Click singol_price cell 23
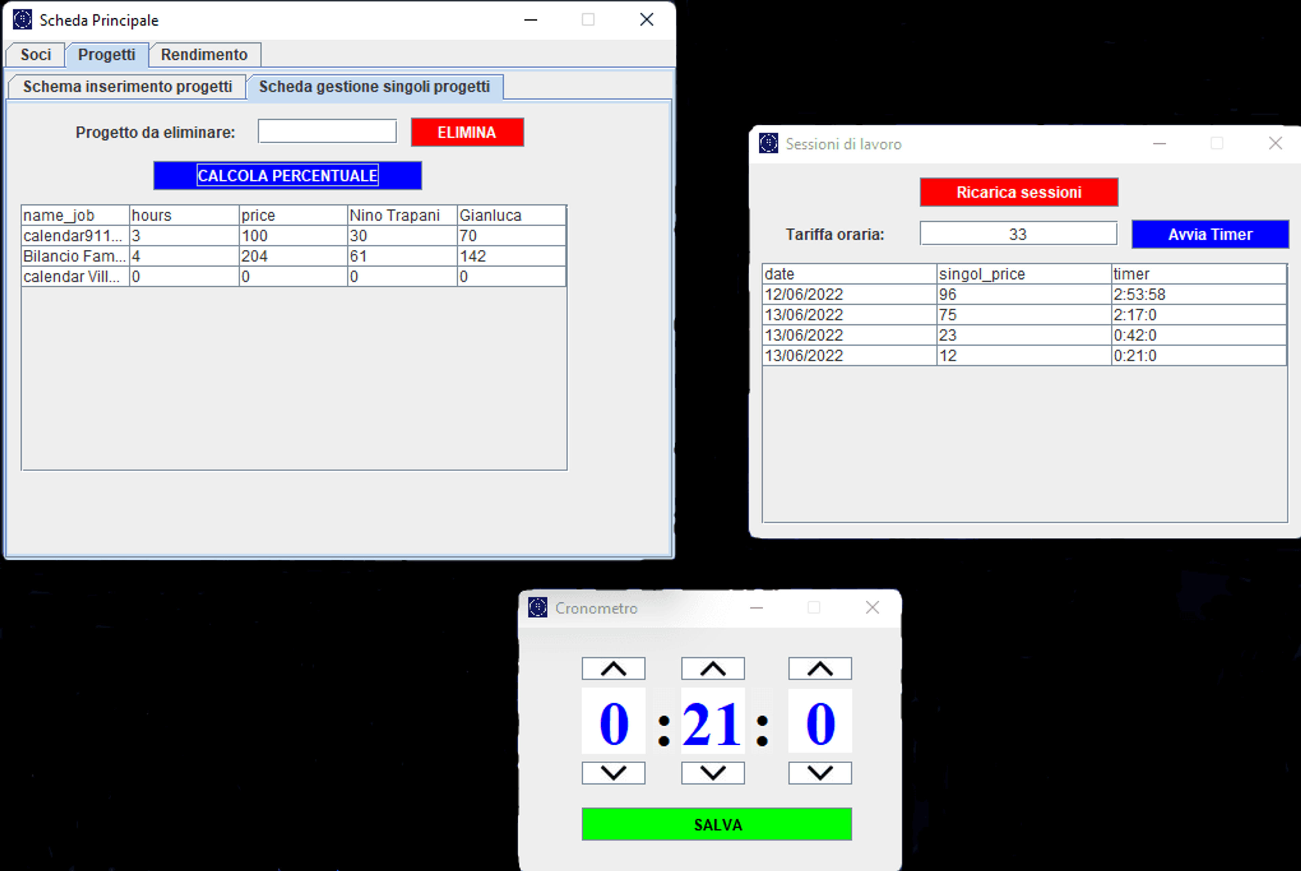 point(1024,335)
